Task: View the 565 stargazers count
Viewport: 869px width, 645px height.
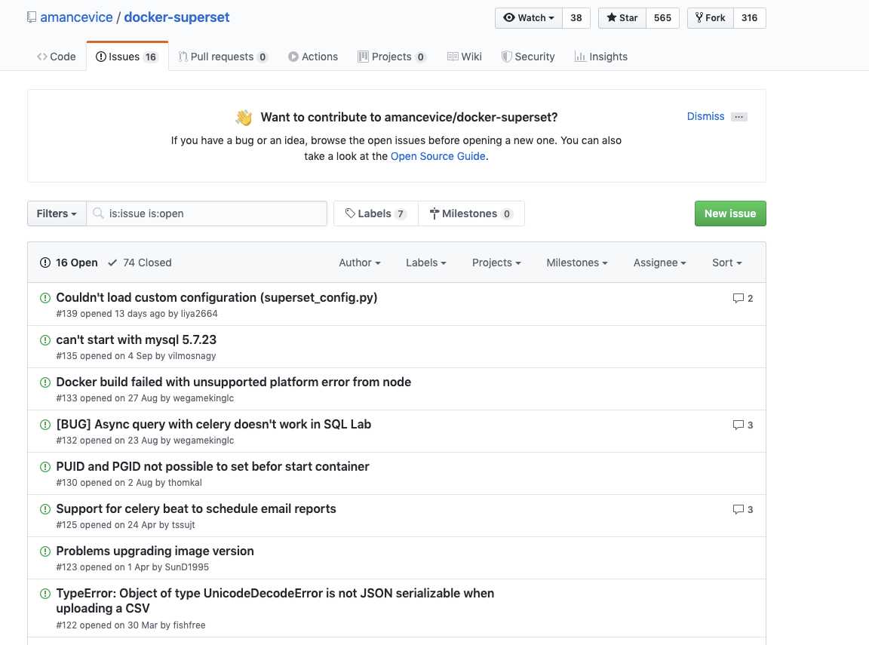Action: pos(662,18)
